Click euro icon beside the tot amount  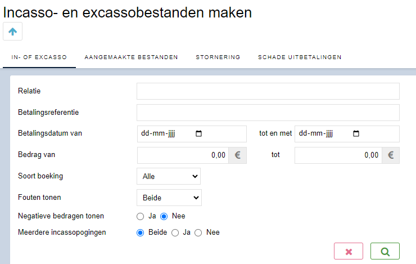pos(391,155)
